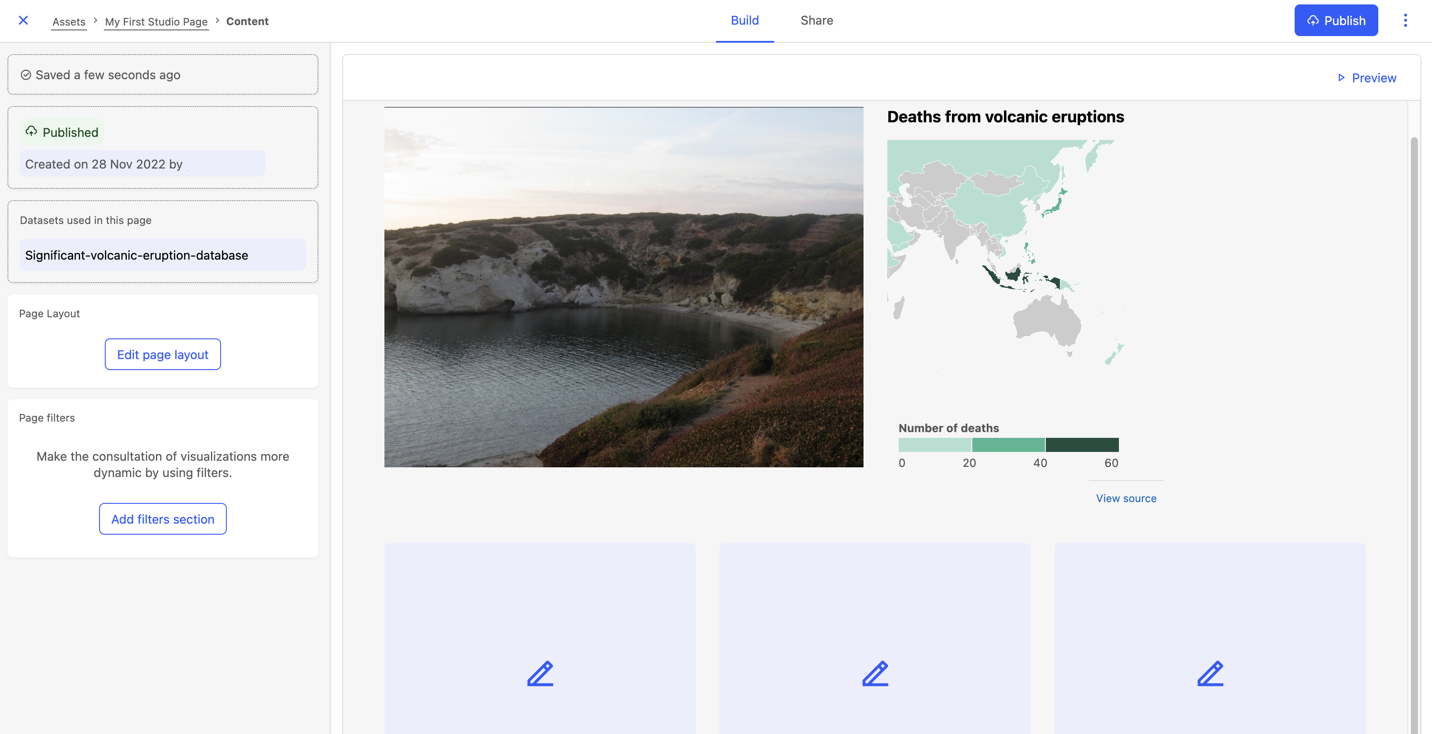This screenshot has width=1432, height=734.
Task: Click the pencil icon in the middle empty block
Action: (875, 673)
